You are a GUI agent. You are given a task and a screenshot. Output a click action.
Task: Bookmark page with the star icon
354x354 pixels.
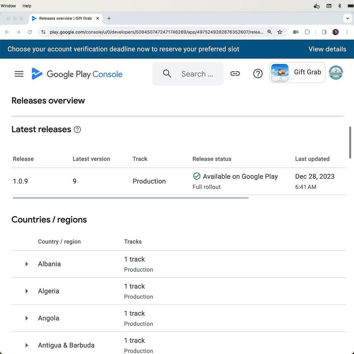tap(280, 32)
